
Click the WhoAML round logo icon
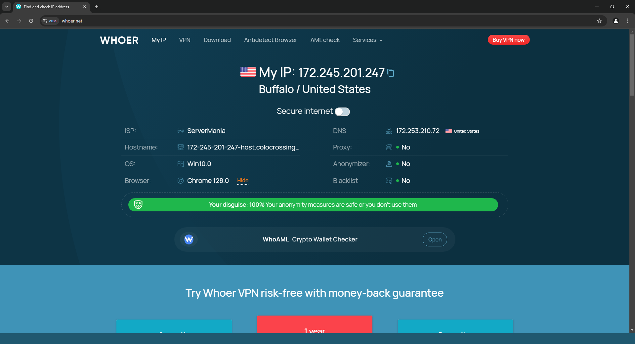tap(189, 239)
